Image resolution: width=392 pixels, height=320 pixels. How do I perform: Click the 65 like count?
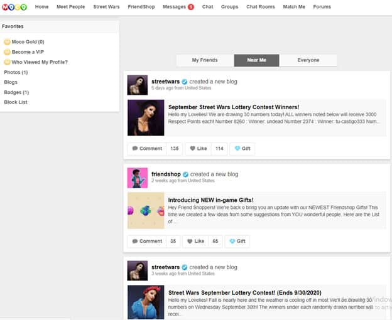[215, 241]
